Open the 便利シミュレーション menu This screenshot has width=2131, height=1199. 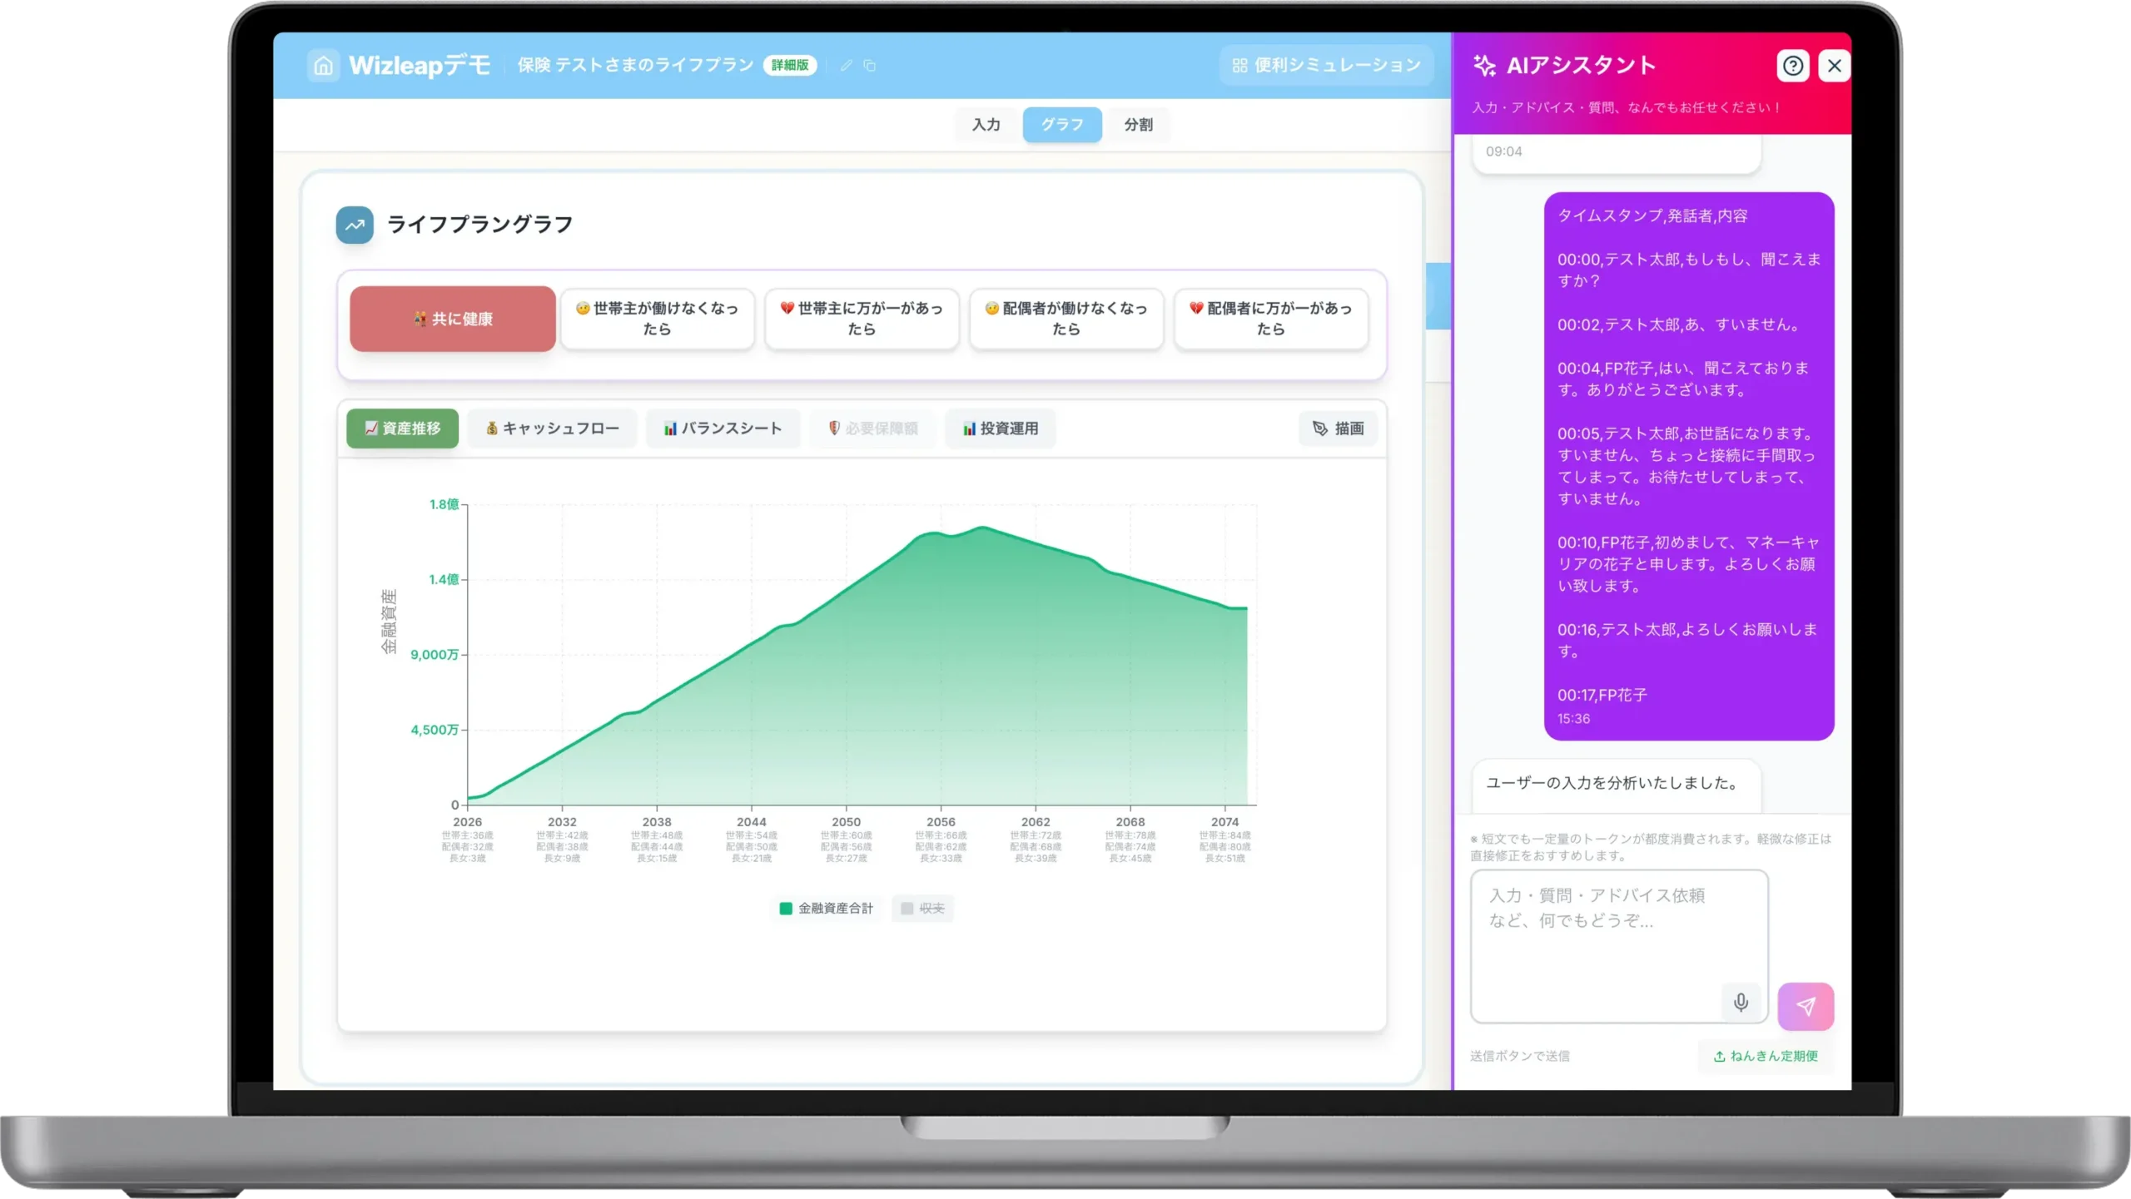click(x=1326, y=65)
